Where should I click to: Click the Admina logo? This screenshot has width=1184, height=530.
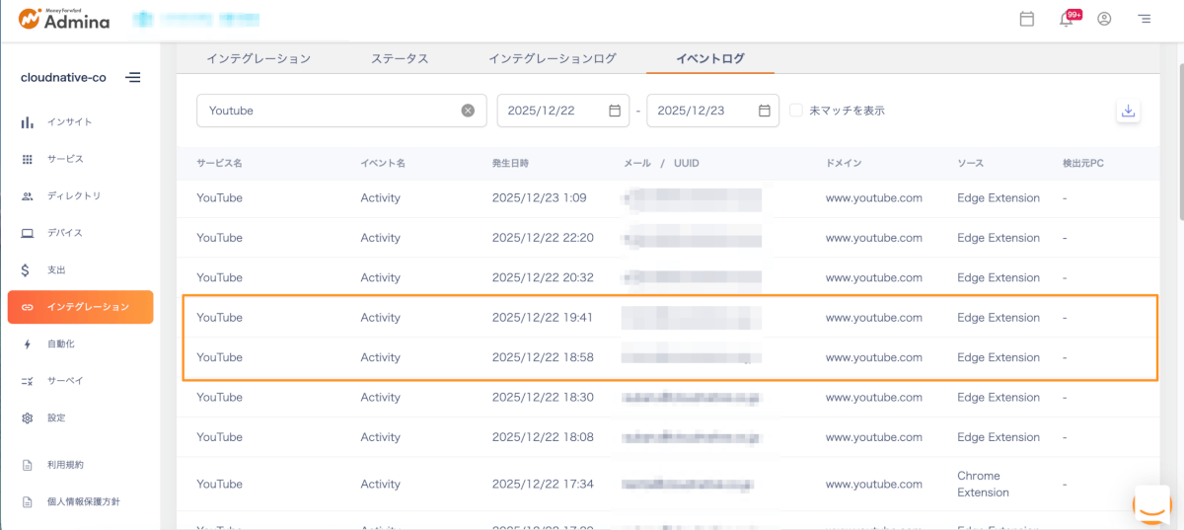(64, 19)
